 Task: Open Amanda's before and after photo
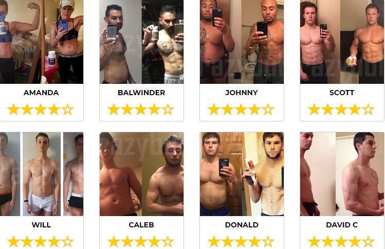pyautogui.click(x=41, y=42)
